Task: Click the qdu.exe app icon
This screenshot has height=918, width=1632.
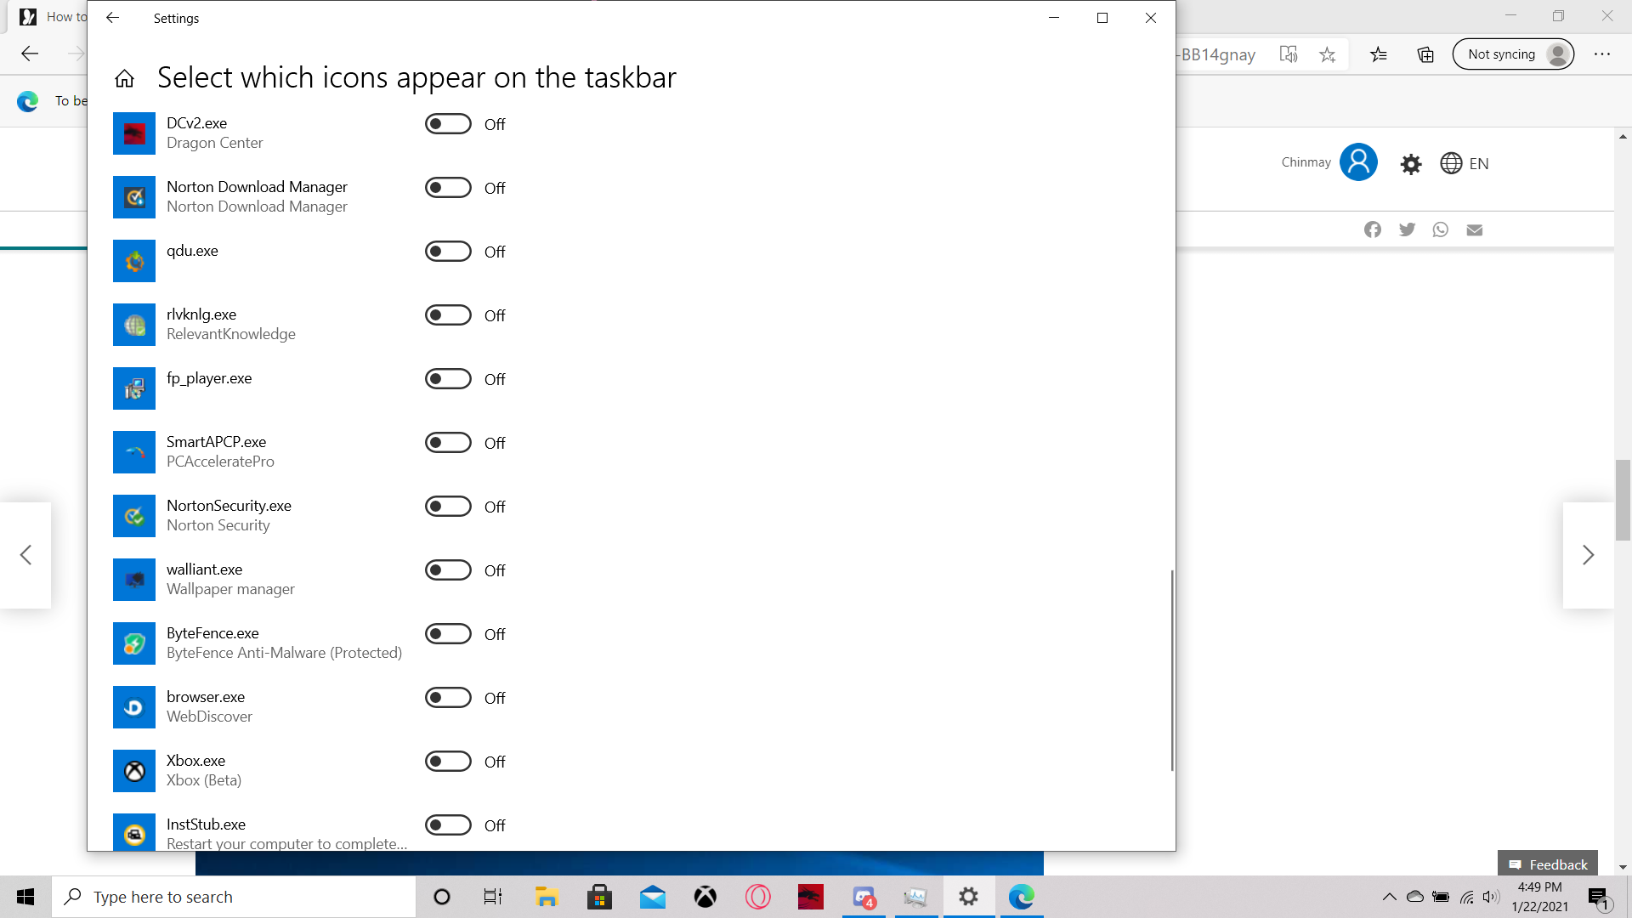Action: point(134,261)
